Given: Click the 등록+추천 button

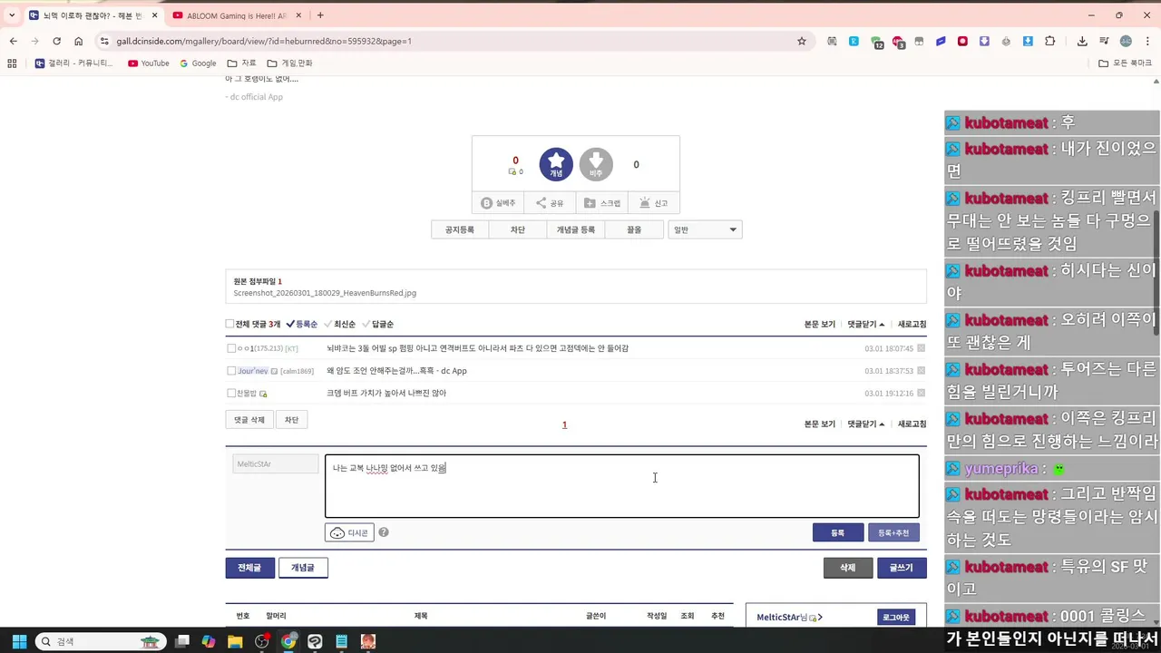Looking at the screenshot, I should [x=893, y=532].
